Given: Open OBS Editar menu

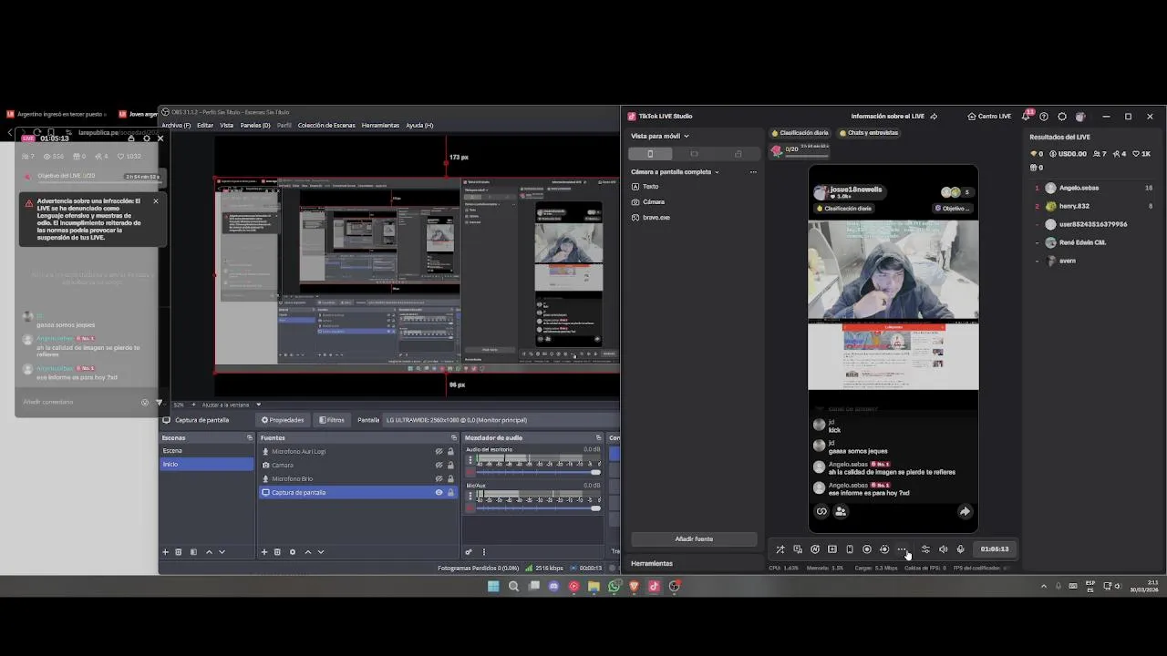Looking at the screenshot, I should [x=205, y=126].
